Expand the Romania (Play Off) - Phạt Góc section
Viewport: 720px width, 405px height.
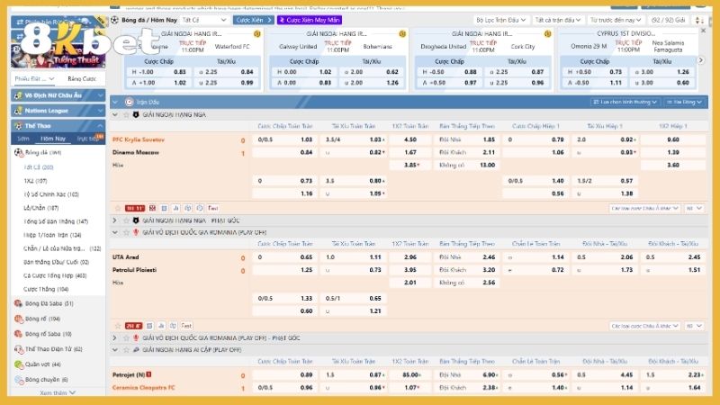click(115, 338)
